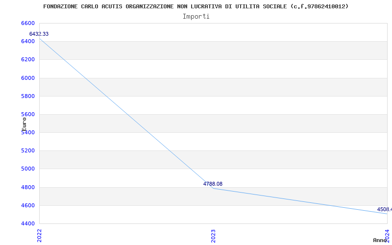The image size is (392, 245).
Task: Click the chart title FONDAZIONE CARLO ACUTIS
Action: 196,6
